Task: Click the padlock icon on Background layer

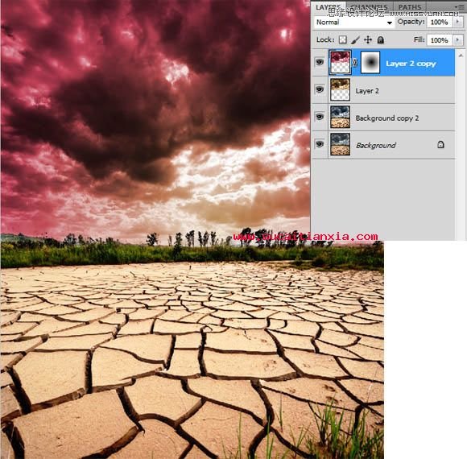Action: point(440,144)
